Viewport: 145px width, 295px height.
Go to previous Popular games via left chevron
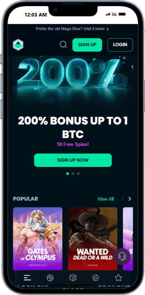tap(123, 199)
